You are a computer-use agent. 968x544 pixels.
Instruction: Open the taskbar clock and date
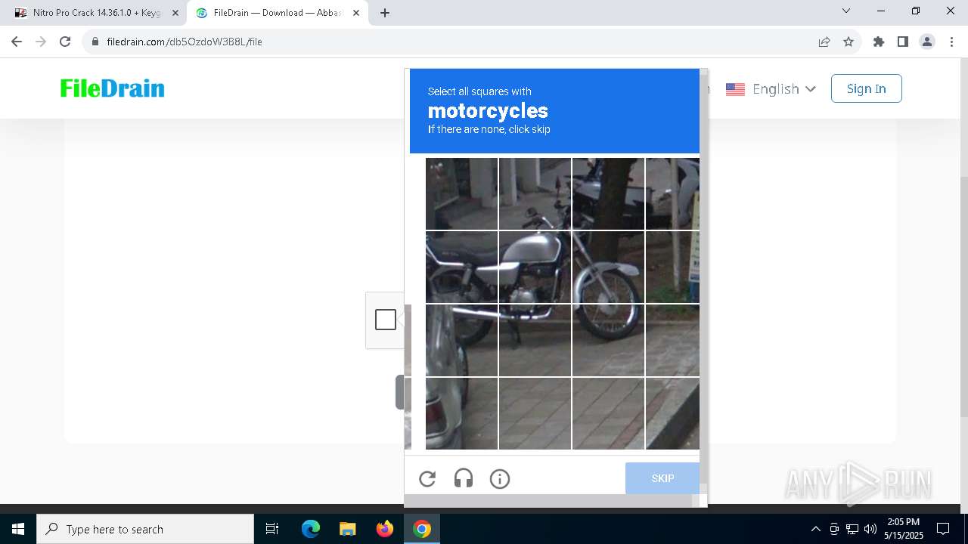pyautogui.click(x=904, y=529)
